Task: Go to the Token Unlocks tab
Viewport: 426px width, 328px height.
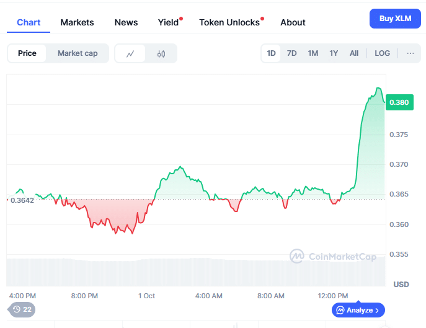Action: tap(229, 22)
